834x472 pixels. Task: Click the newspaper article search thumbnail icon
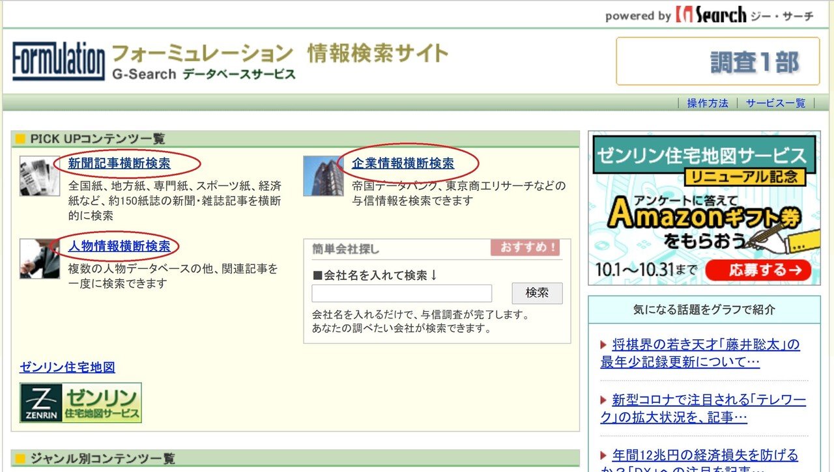(40, 176)
